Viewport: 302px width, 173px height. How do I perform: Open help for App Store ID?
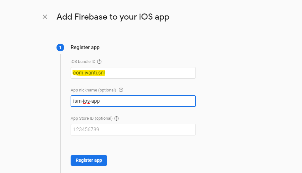click(x=116, y=118)
